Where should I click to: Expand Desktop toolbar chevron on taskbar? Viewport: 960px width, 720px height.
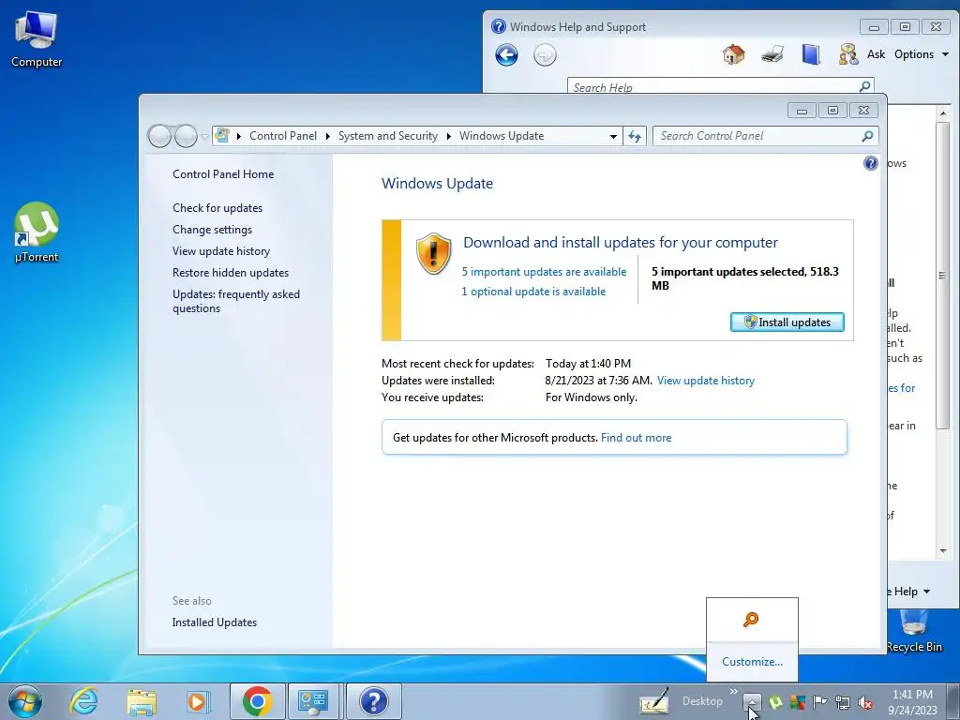click(x=733, y=692)
